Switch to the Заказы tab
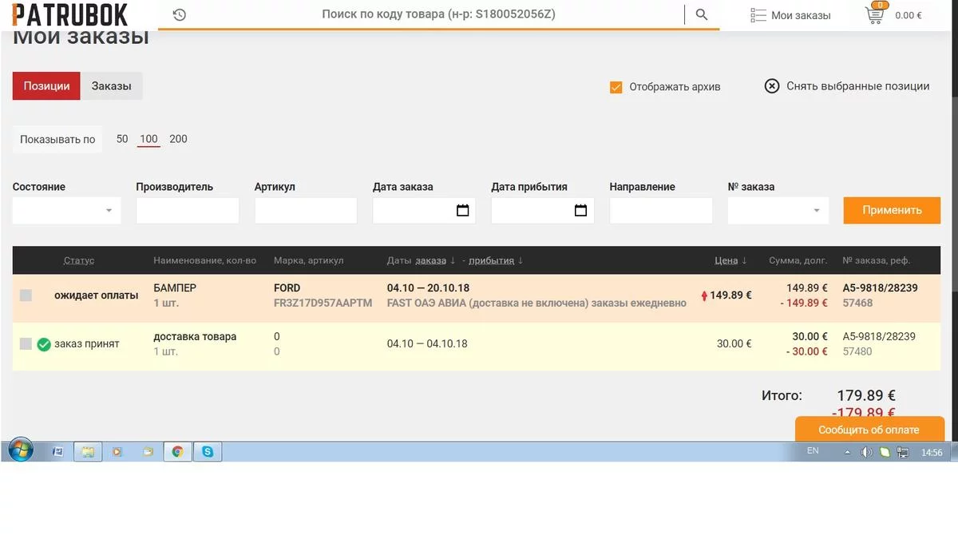This screenshot has width=958, height=539. coord(111,86)
